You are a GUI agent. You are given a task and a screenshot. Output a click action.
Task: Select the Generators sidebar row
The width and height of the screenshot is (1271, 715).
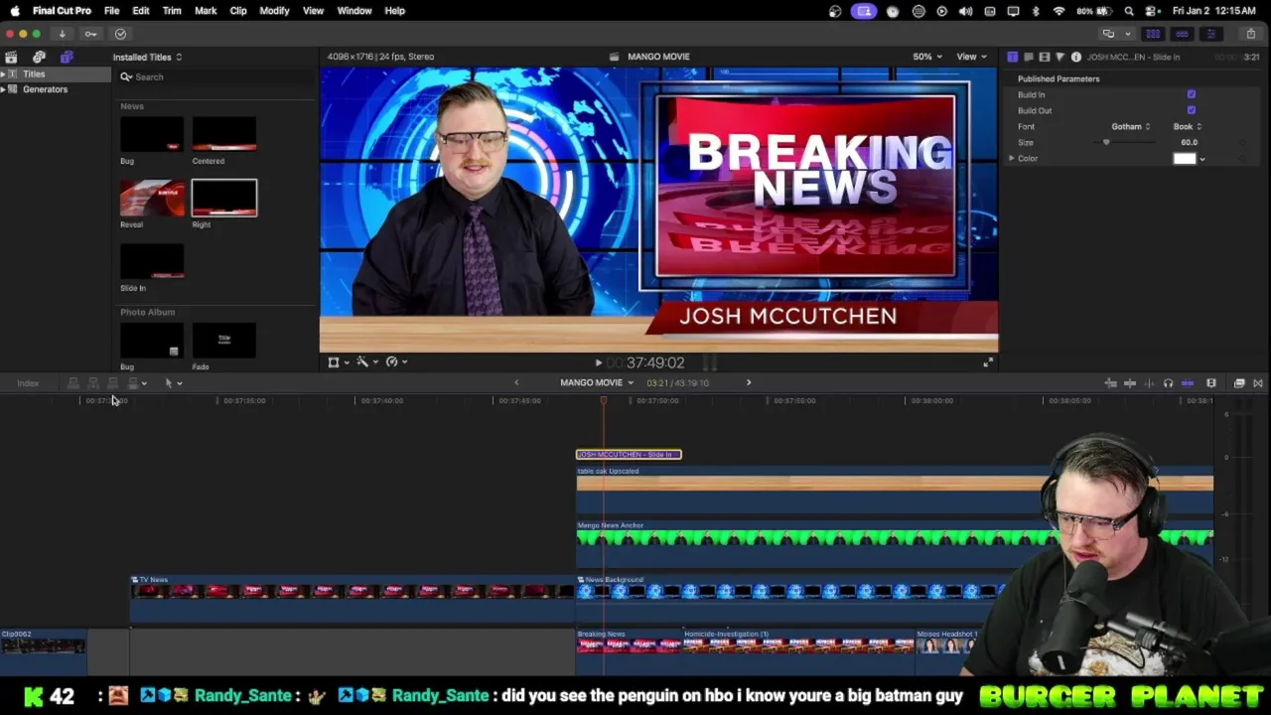[x=56, y=89]
